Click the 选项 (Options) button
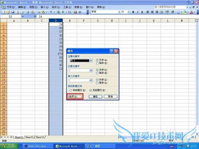199x149 pixels. 75,97
